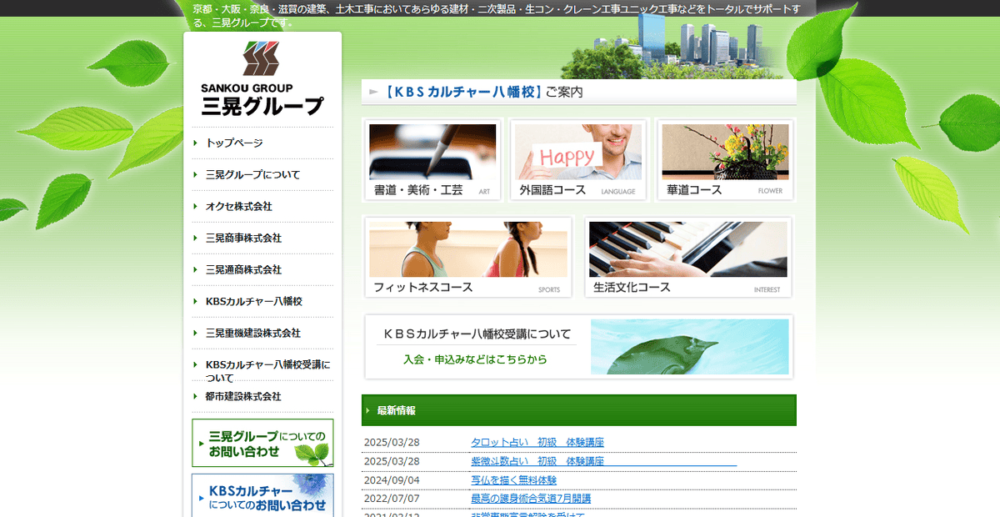
Task: Open the 書道・美術・工芸 ART course thumbnail
Action: (432, 158)
